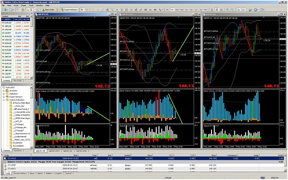The width and height of the screenshot is (288, 180).
Task: Toggle chart shift from right border
Action: (243, 10)
